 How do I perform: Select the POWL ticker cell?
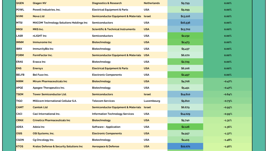(x=20, y=10)
